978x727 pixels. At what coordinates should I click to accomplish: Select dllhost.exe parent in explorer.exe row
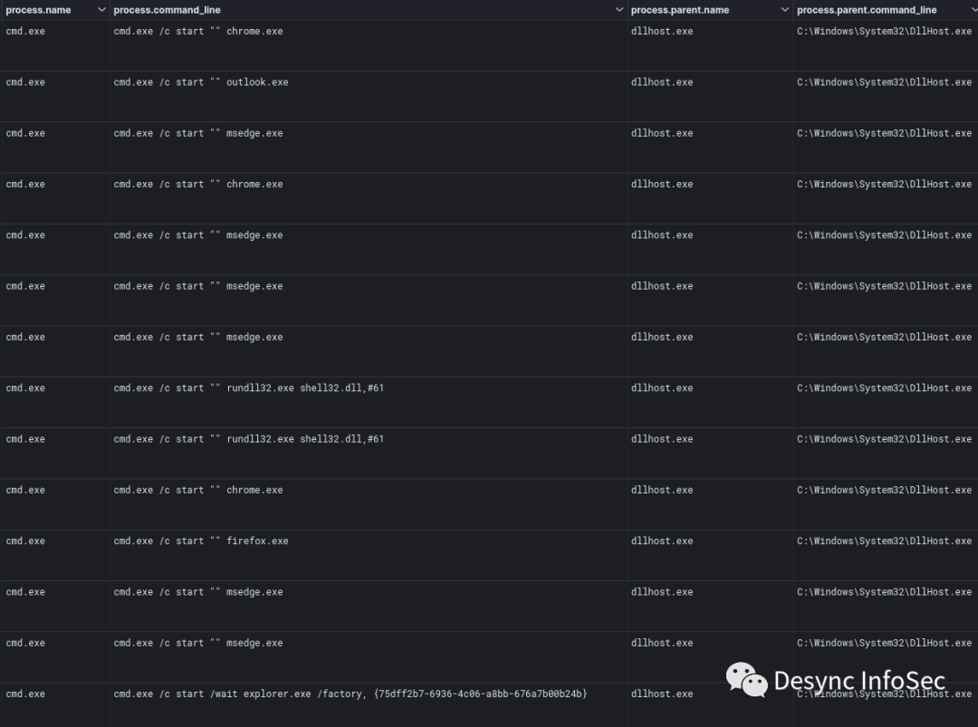[662, 694]
